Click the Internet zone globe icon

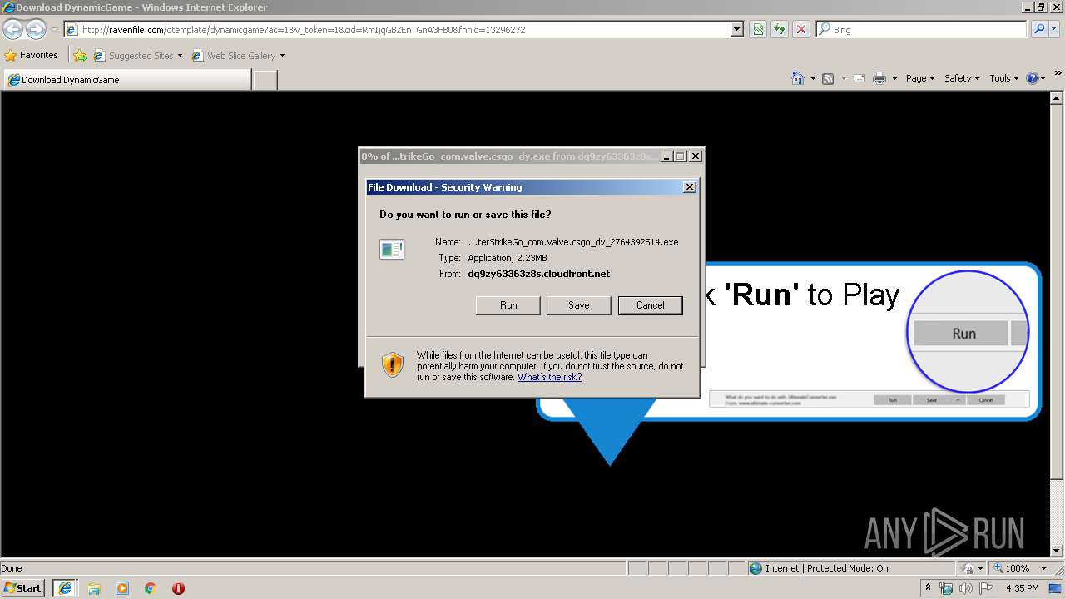[x=755, y=568]
